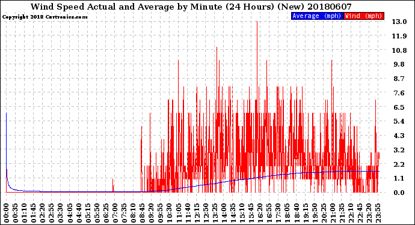Click the 0.0 y-axis label

coord(399,193)
